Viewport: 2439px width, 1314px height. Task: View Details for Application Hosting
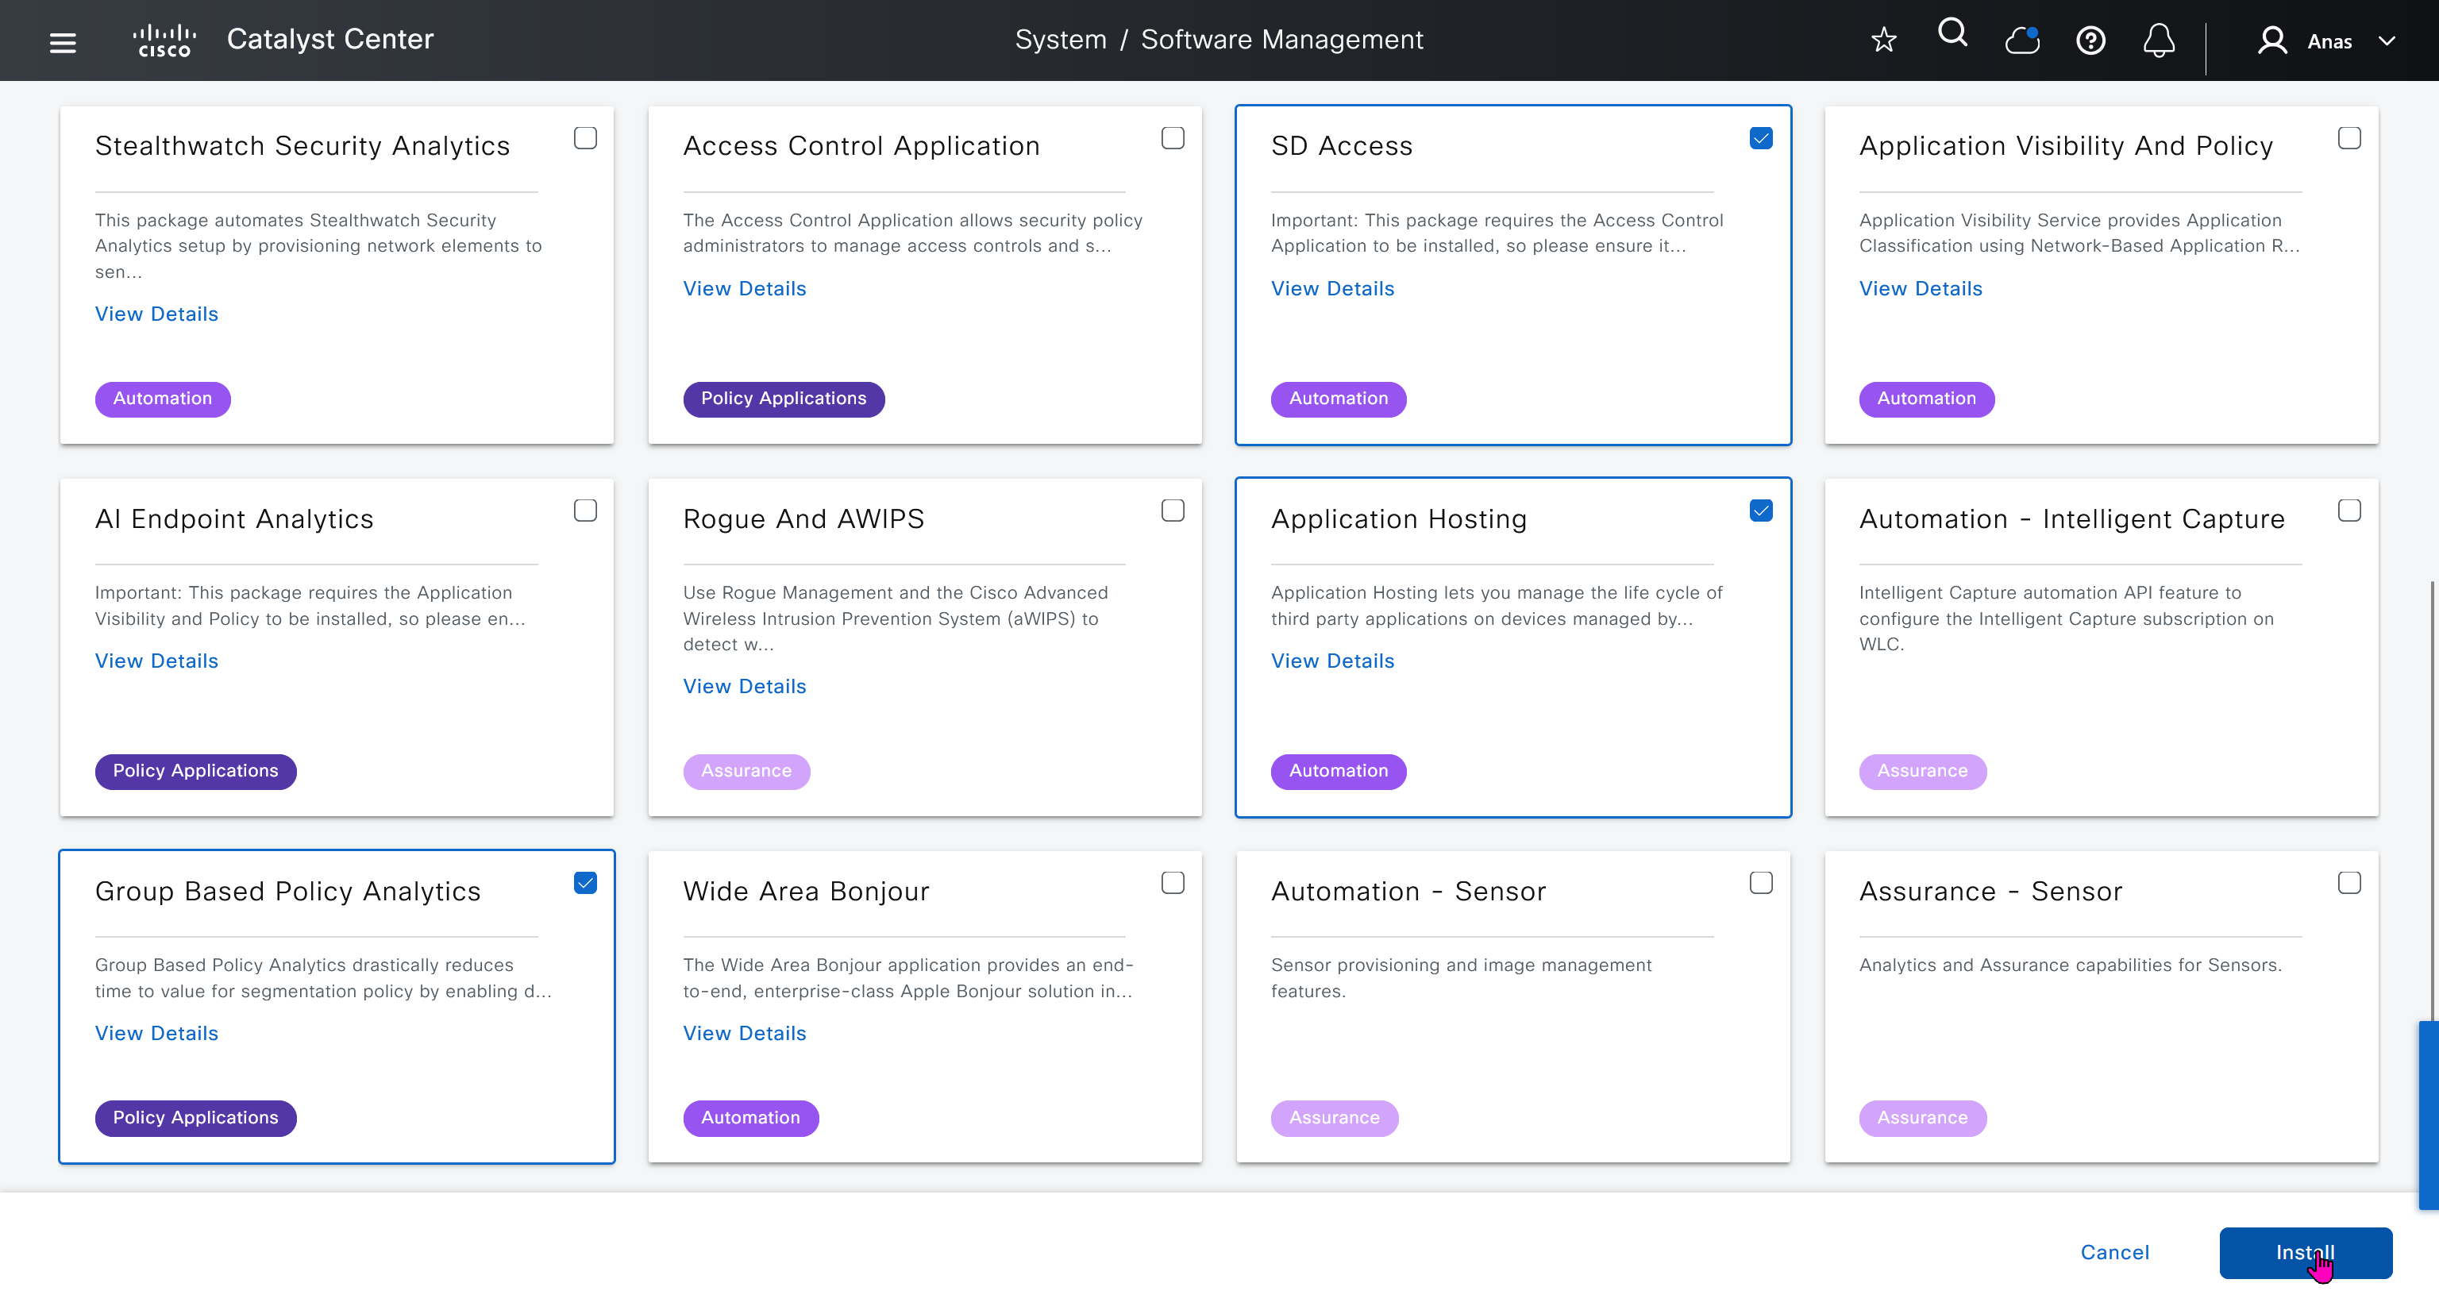coord(1332,661)
